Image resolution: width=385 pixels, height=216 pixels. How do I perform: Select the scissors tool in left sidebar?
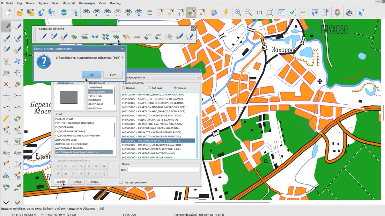pyautogui.click(x=6, y=73)
